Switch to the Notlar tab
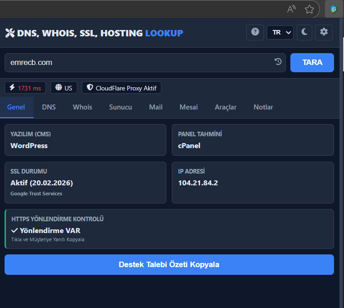The width and height of the screenshot is (344, 308). click(x=263, y=107)
